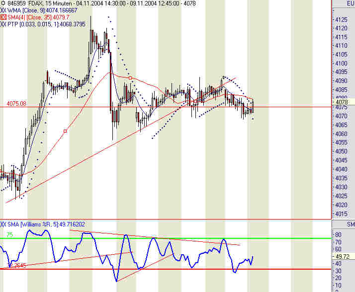Click the 4125 price axis label

(341, 20)
